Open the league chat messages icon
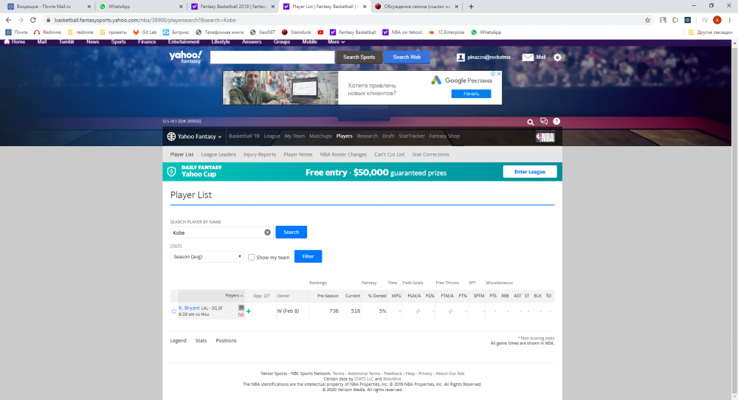Viewport: 738px width, 400px height. click(x=544, y=122)
